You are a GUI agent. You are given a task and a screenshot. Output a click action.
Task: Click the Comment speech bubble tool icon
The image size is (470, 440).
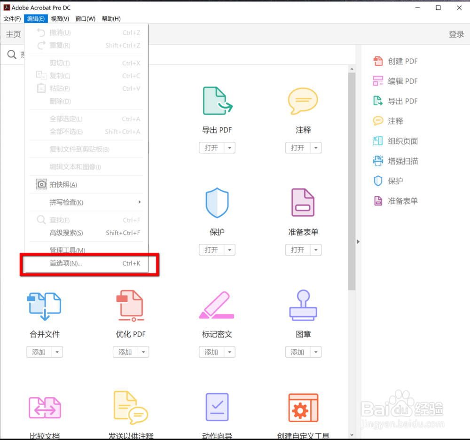coord(303,101)
